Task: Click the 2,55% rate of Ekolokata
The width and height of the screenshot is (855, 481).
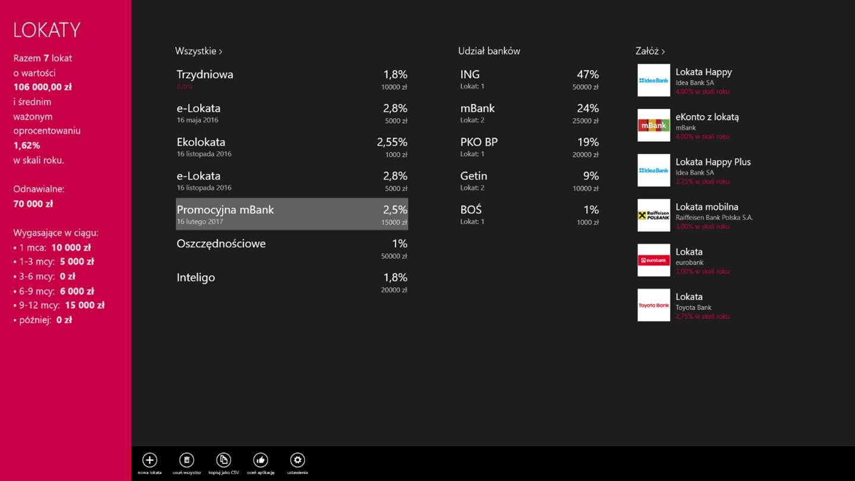Action: [392, 142]
